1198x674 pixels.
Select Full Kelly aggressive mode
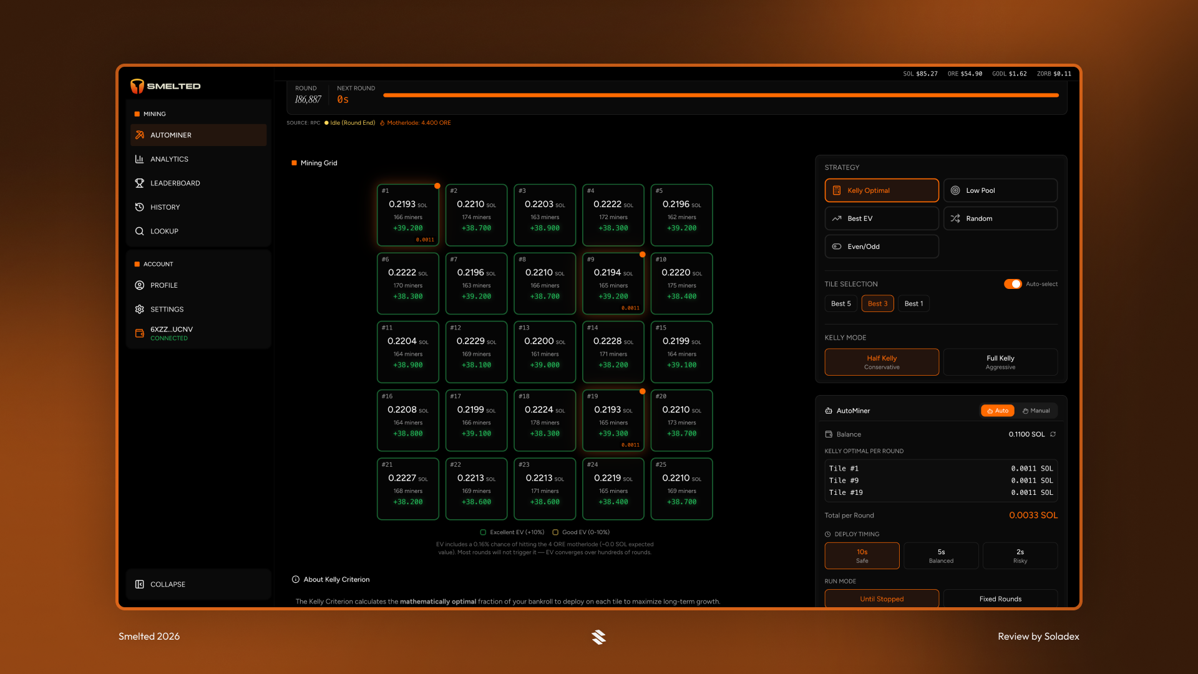click(x=1000, y=362)
